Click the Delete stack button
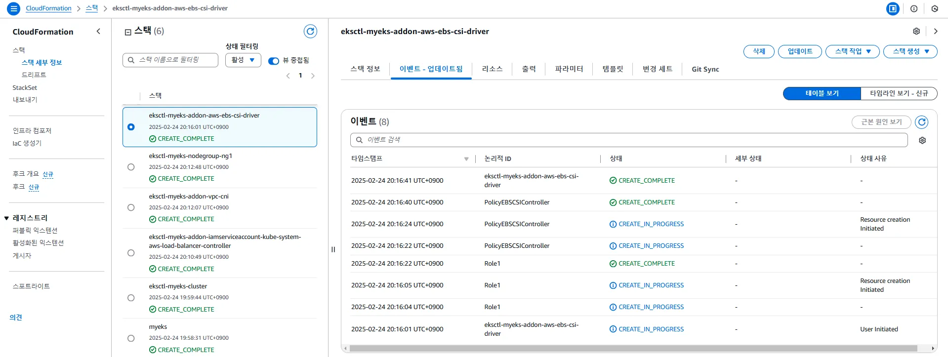948x357 pixels. point(759,51)
